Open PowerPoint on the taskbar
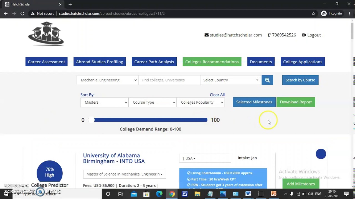The width and height of the screenshot is (355, 199). click(x=273, y=194)
